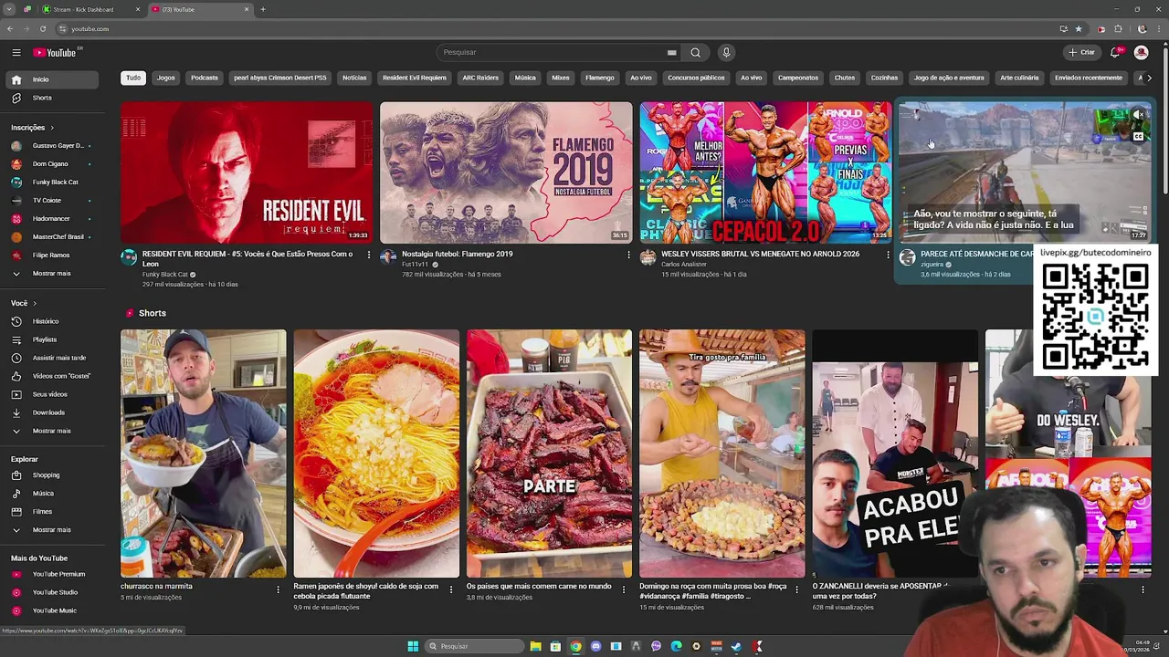The image size is (1169, 657).
Task: Start voice search with the microphone icon
Action: coord(726,52)
